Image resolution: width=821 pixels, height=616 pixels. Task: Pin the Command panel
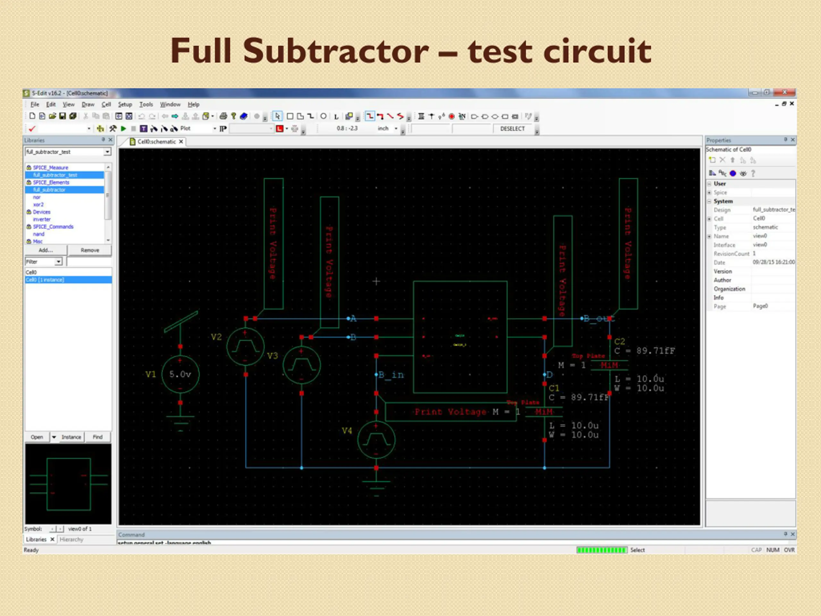pyautogui.click(x=785, y=534)
